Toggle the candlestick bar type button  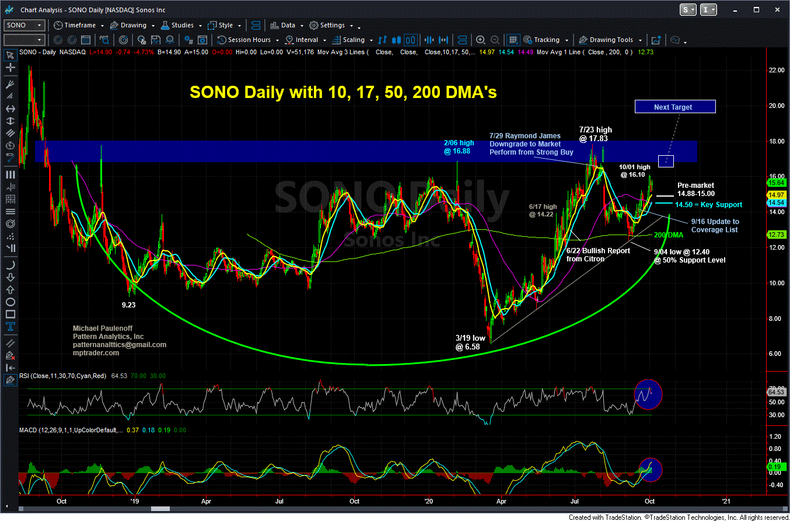(396, 40)
